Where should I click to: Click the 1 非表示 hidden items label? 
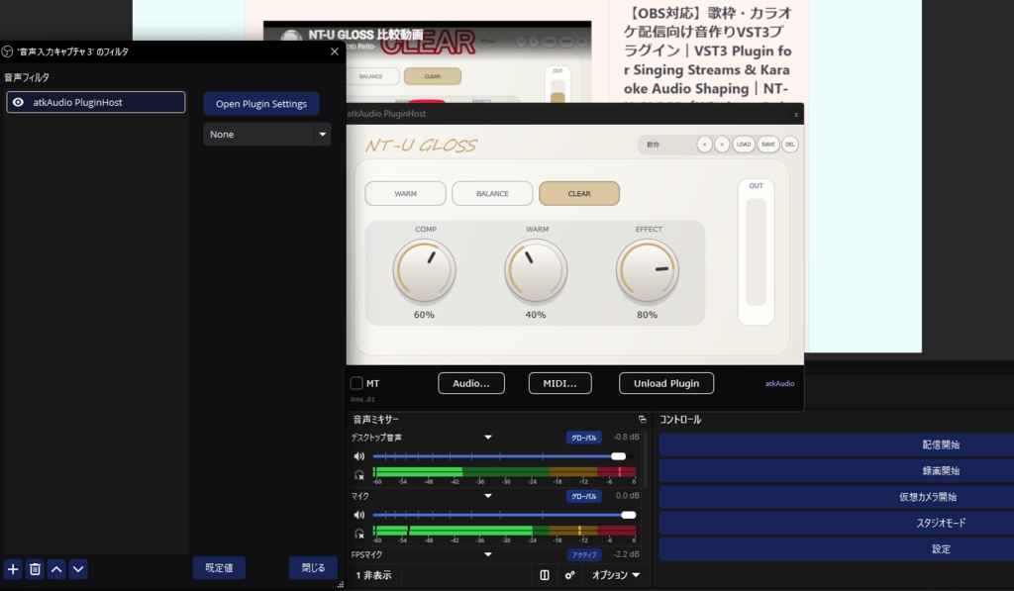[373, 575]
